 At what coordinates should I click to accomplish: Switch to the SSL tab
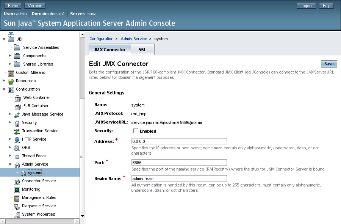point(142,50)
